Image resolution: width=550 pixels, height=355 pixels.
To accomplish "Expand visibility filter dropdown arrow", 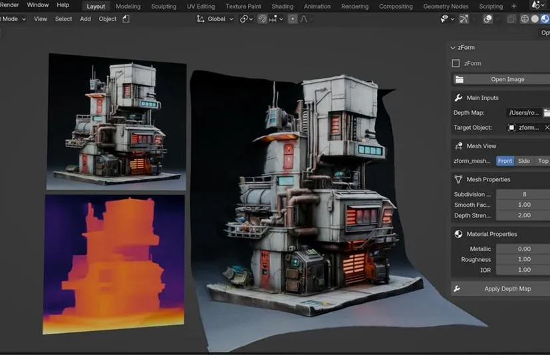I will coord(452,19).
